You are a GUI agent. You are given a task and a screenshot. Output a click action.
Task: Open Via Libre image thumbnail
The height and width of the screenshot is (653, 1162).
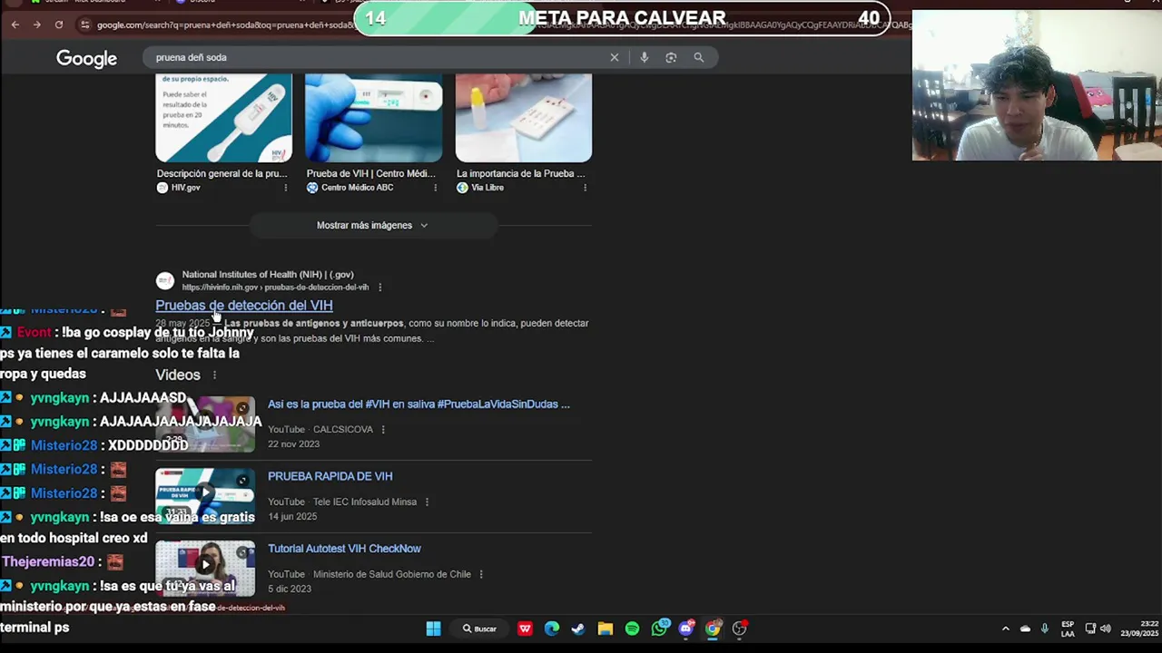coord(523,118)
